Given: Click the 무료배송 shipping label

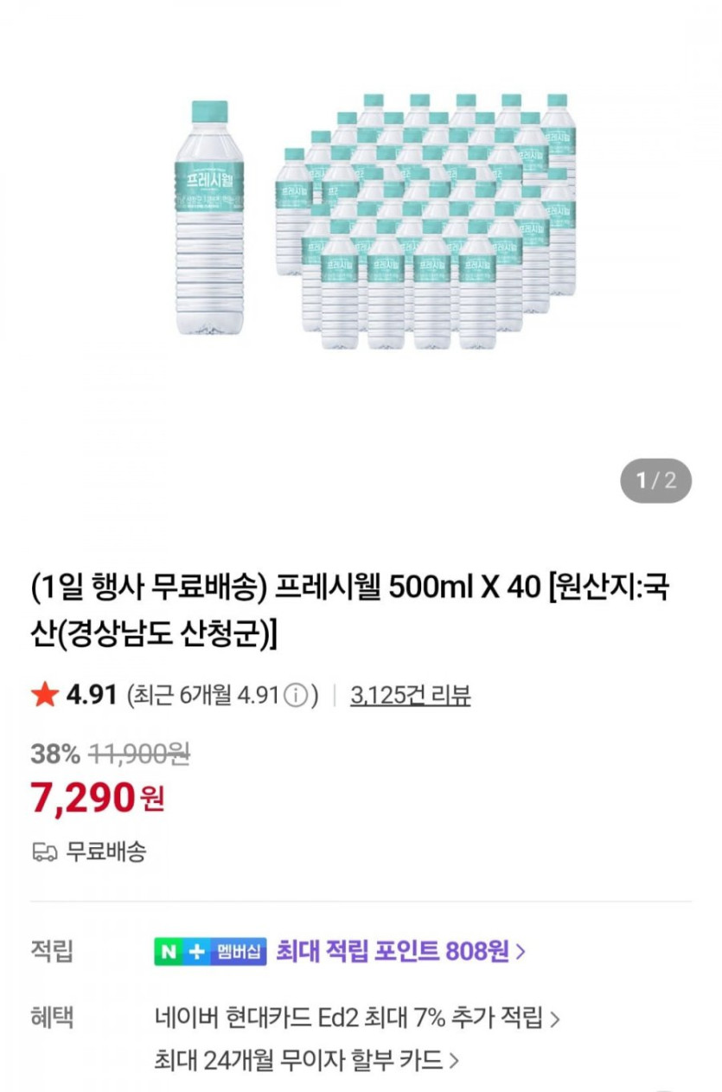Looking at the screenshot, I should (107, 851).
